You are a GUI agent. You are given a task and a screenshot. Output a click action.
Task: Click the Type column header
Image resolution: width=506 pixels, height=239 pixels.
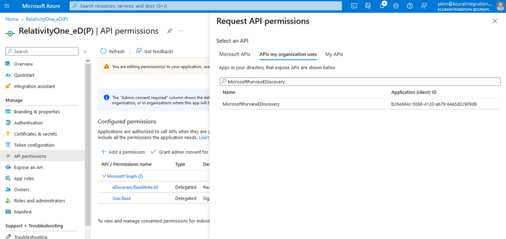[x=180, y=164]
